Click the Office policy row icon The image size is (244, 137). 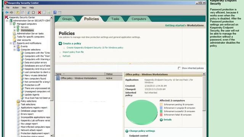pos(58,78)
